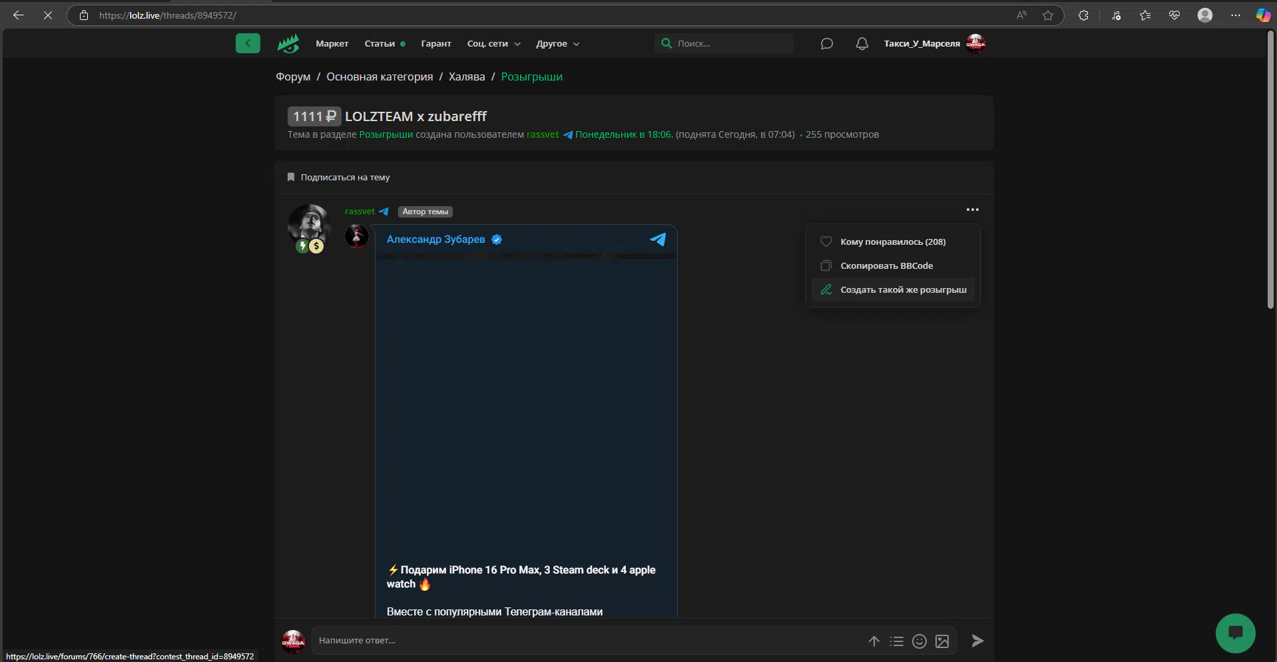
Task: Click Такси_У_Марселя username in header
Action: point(922,43)
